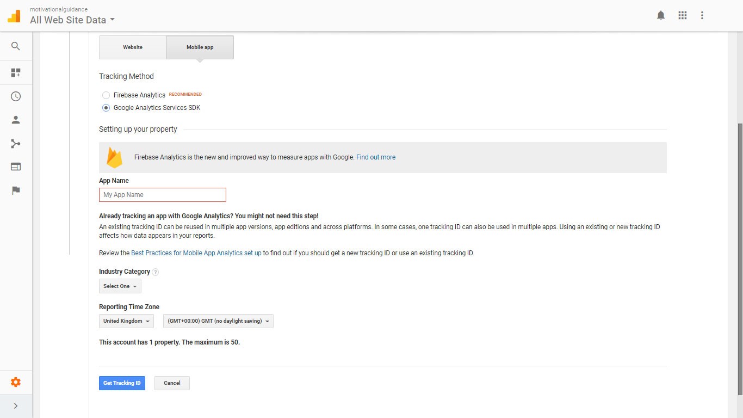743x418 pixels.
Task: Click the App Name input field
Action: [x=163, y=195]
